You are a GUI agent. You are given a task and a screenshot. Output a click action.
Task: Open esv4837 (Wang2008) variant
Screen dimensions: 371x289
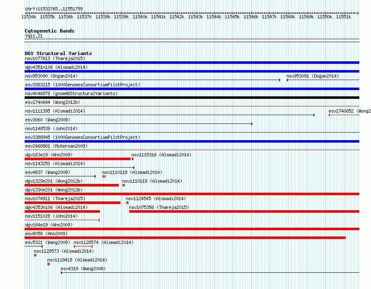click(48, 172)
